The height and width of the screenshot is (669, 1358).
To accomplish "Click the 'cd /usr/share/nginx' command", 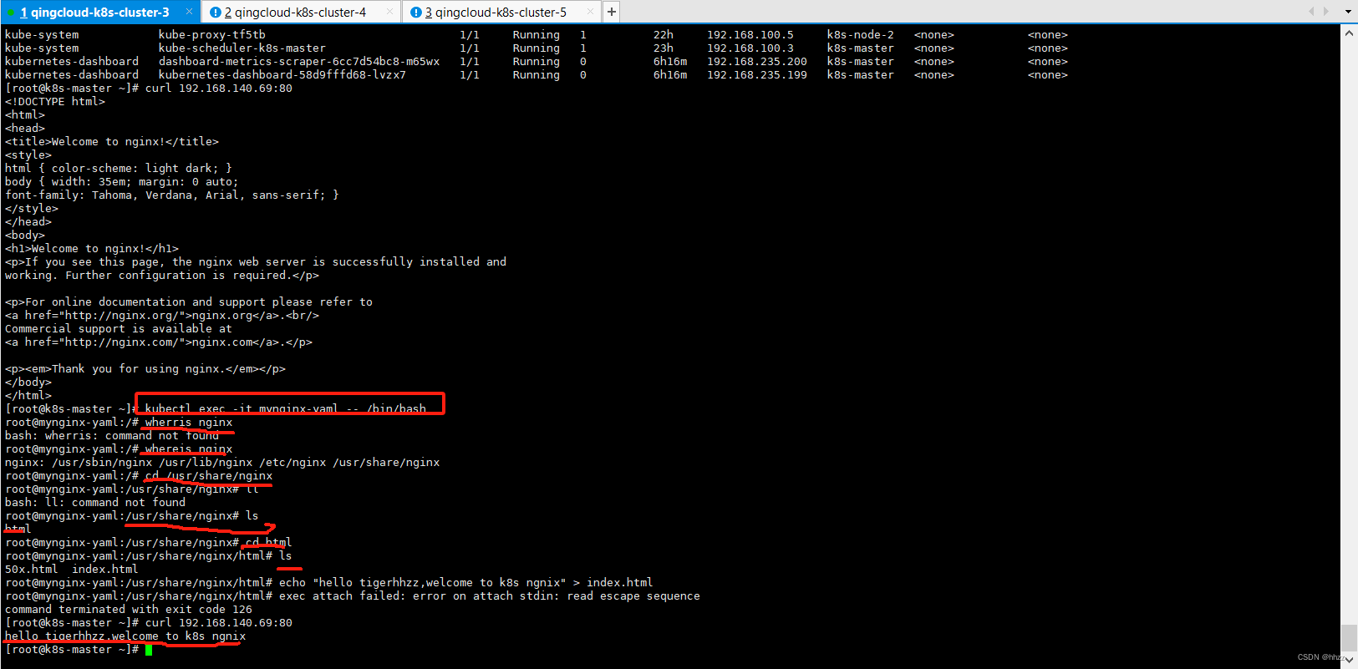I will coord(209,476).
